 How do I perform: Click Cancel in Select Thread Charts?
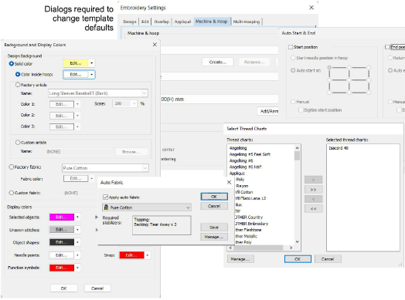click(x=328, y=259)
